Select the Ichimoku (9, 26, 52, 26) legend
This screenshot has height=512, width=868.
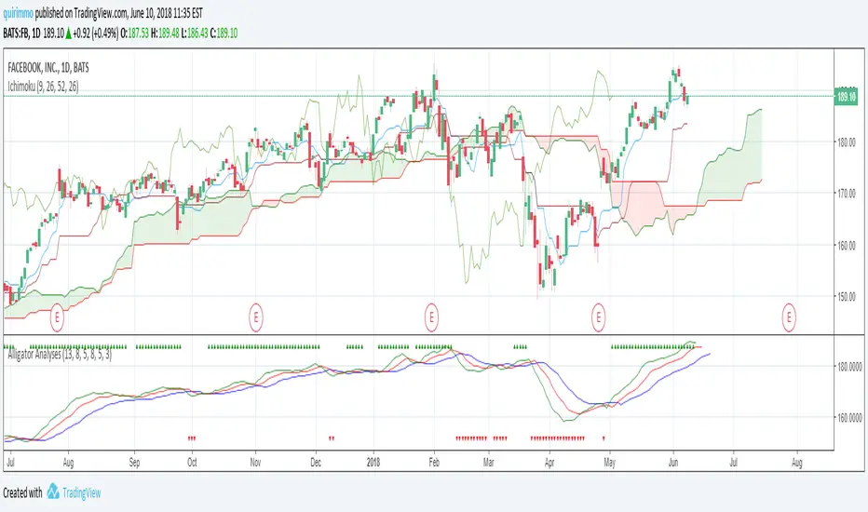tap(43, 87)
